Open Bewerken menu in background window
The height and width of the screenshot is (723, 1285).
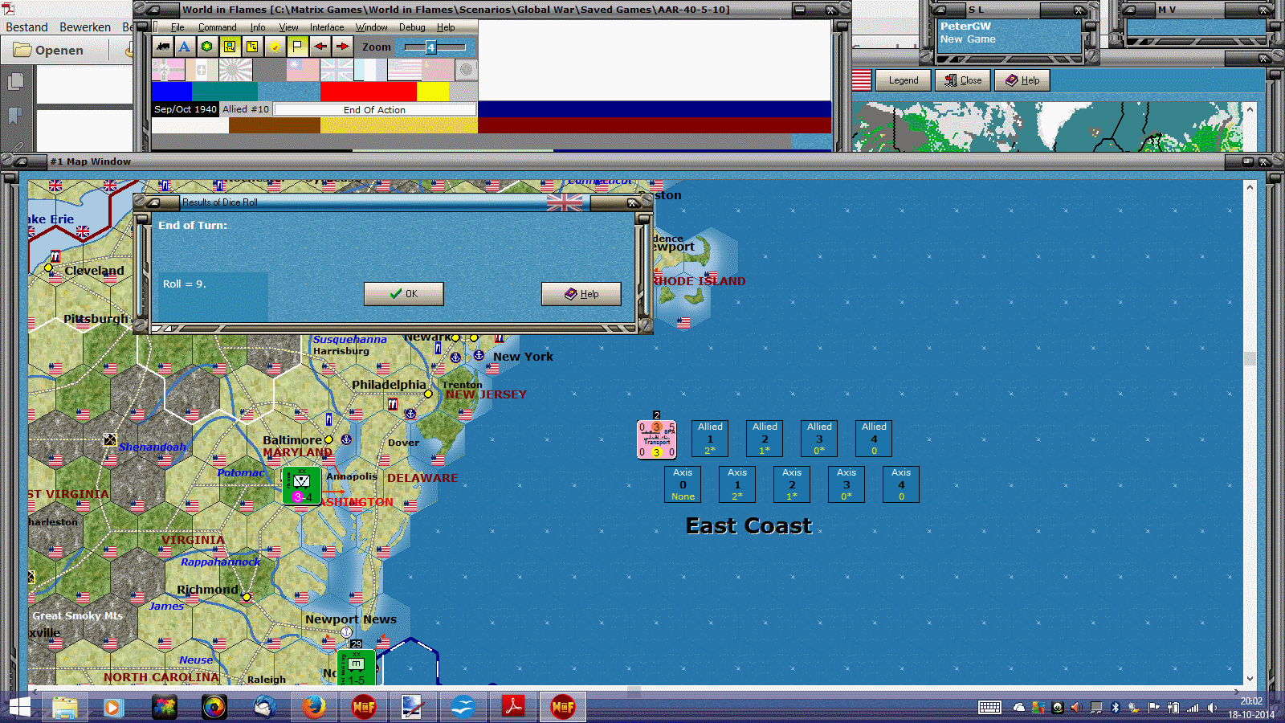point(85,27)
